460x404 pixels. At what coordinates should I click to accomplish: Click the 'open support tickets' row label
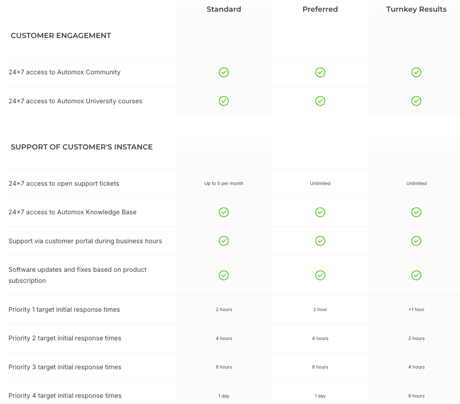[64, 183]
